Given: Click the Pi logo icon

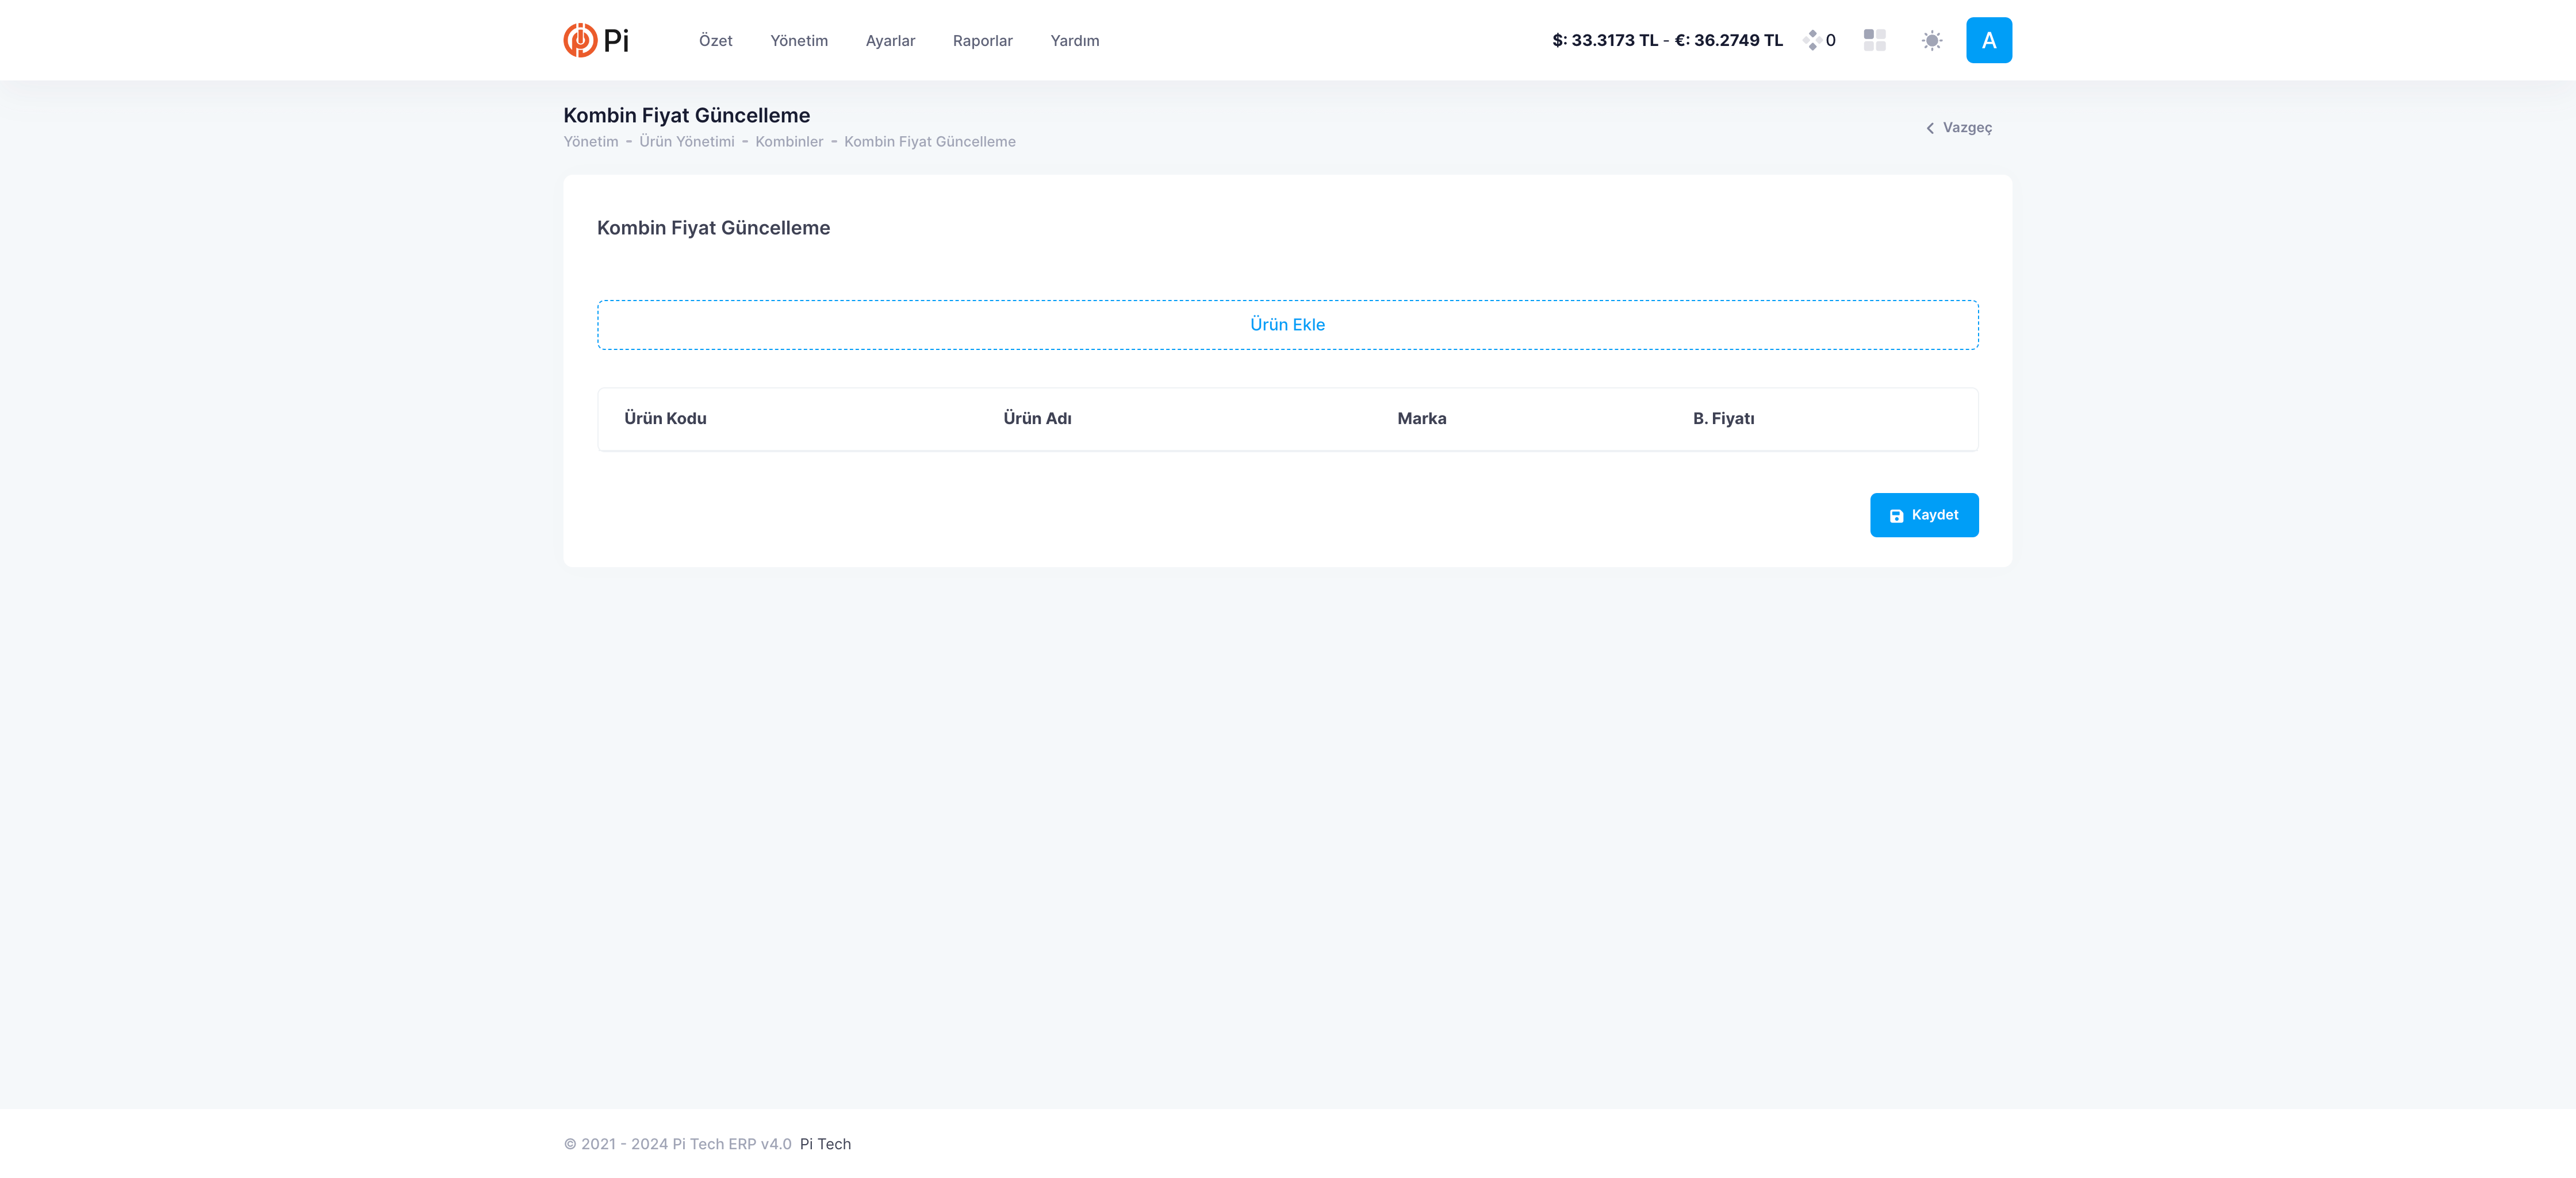Looking at the screenshot, I should [580, 40].
